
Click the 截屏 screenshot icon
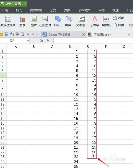pos(69,19)
